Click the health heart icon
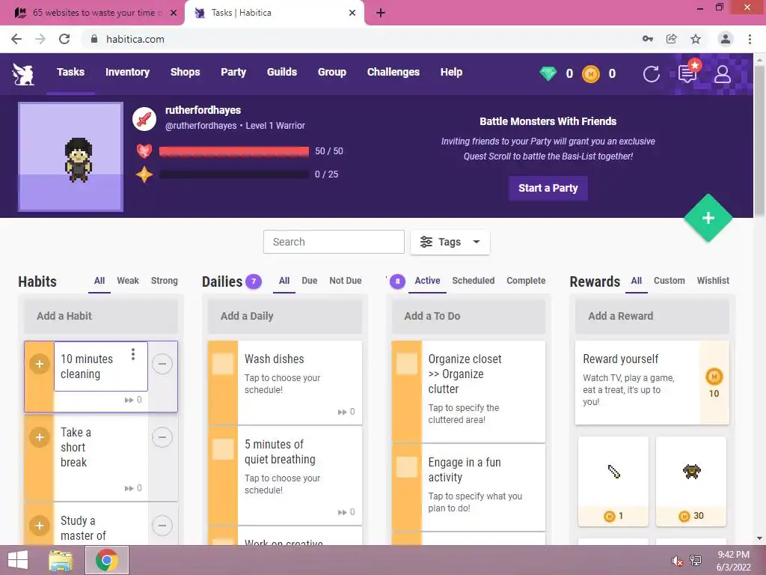The height and width of the screenshot is (575, 766). coord(144,150)
